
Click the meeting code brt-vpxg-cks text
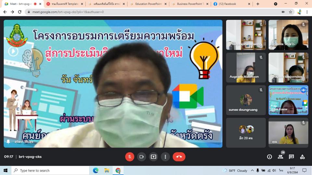30,157
